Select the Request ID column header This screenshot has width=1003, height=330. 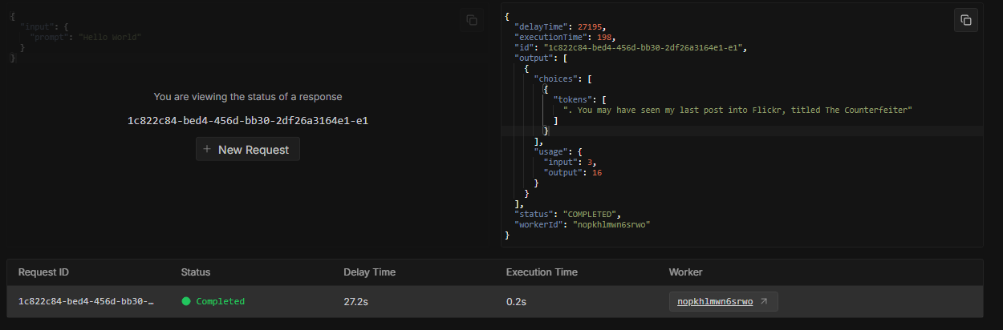pos(43,272)
